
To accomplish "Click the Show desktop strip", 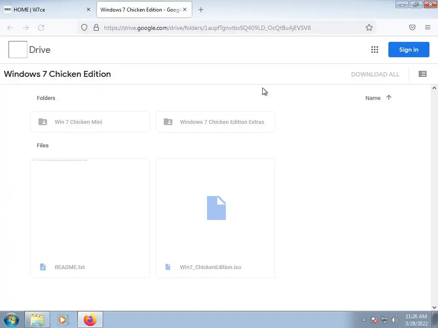I will pyautogui.click(x=435, y=319).
